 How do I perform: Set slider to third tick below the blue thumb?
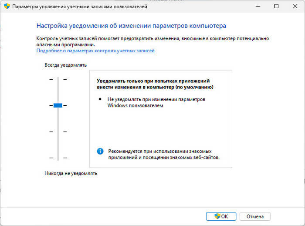58,132
